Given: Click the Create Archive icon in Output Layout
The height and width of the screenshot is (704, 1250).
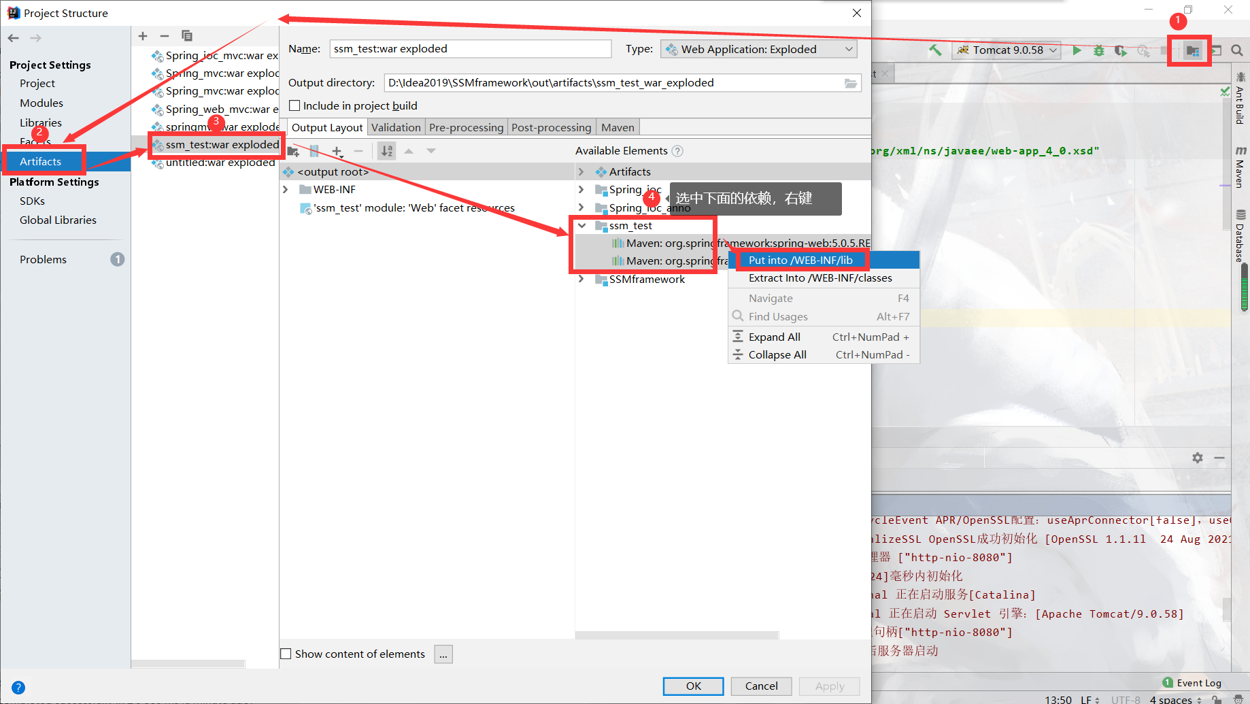Looking at the screenshot, I should tap(314, 151).
